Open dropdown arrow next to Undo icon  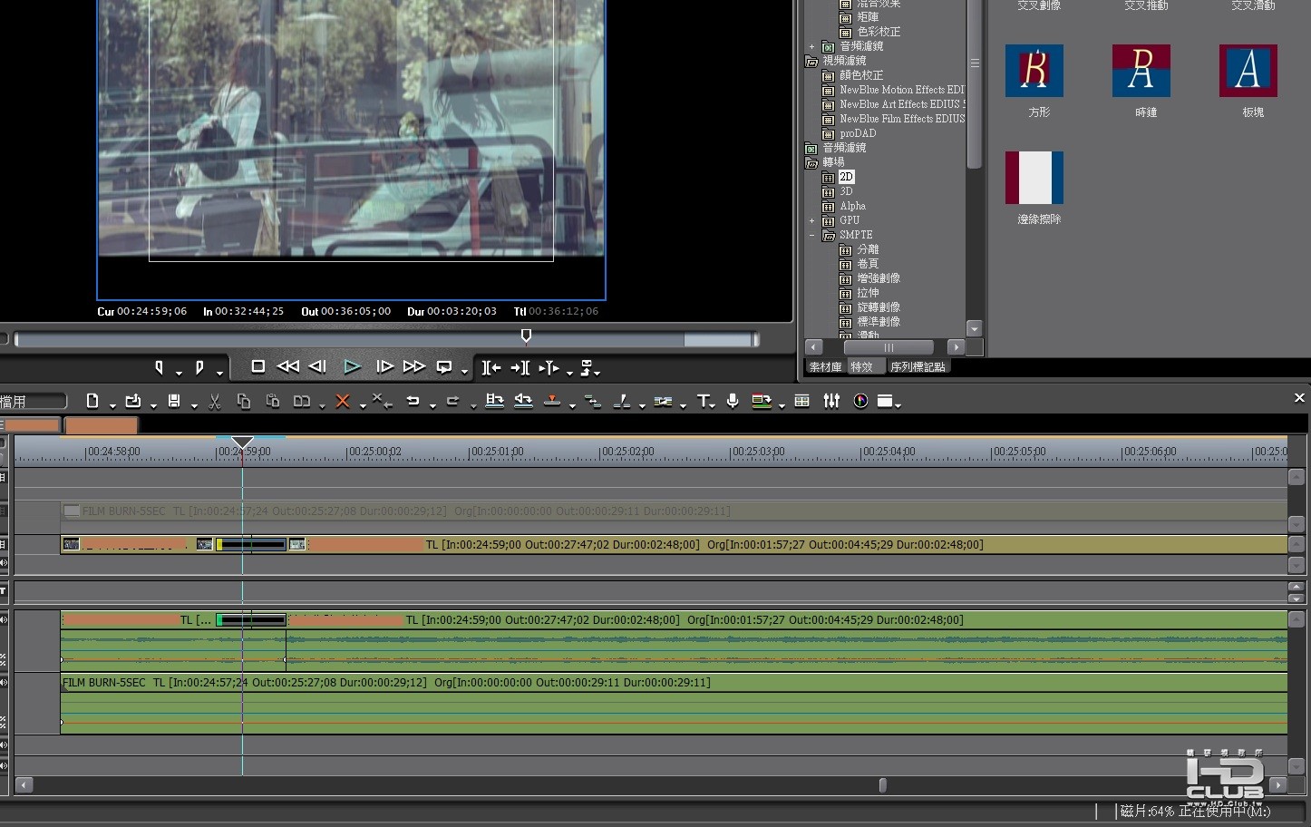(x=432, y=405)
